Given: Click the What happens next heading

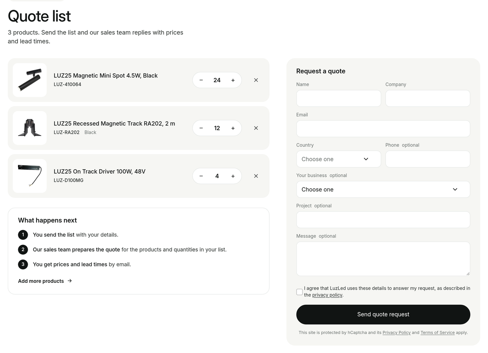Looking at the screenshot, I should pos(48,220).
